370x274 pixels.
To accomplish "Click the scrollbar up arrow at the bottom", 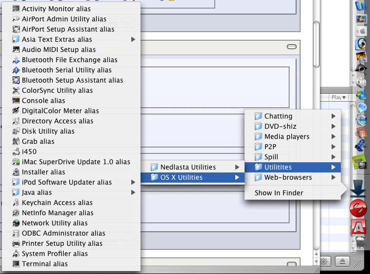I will click(x=316, y=254).
